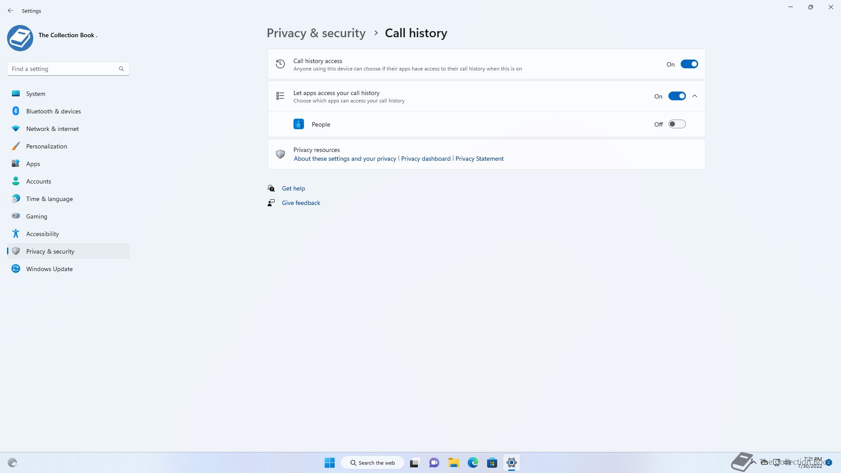The image size is (841, 473).
Task: Open Teams Chat from taskbar
Action: click(434, 462)
